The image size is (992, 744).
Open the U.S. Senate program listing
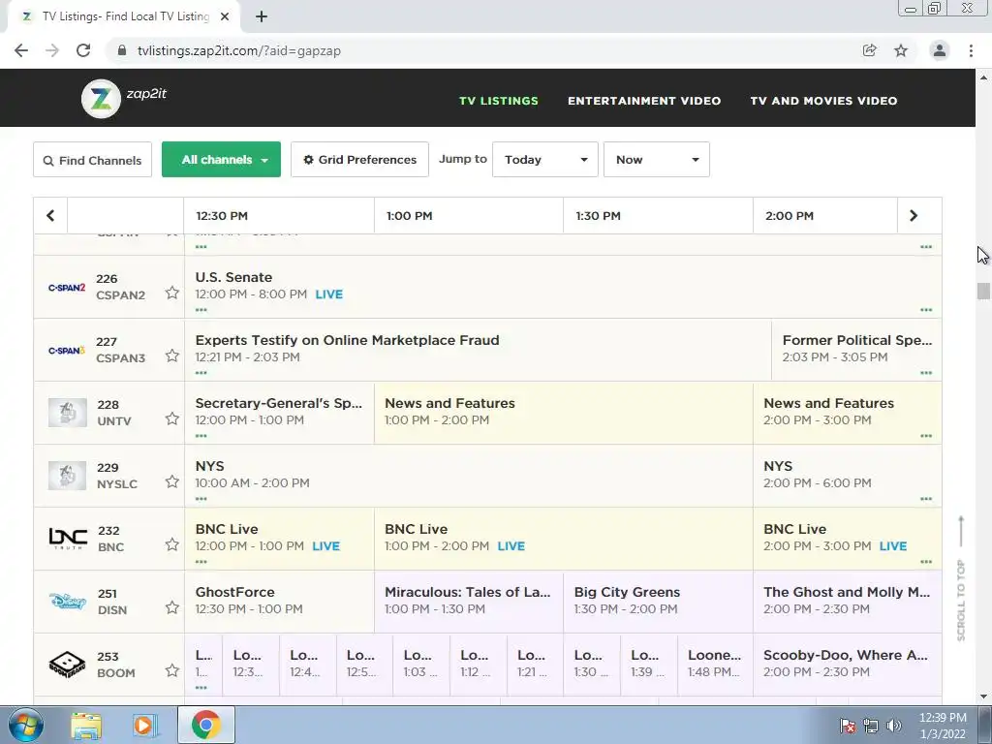[563, 287]
